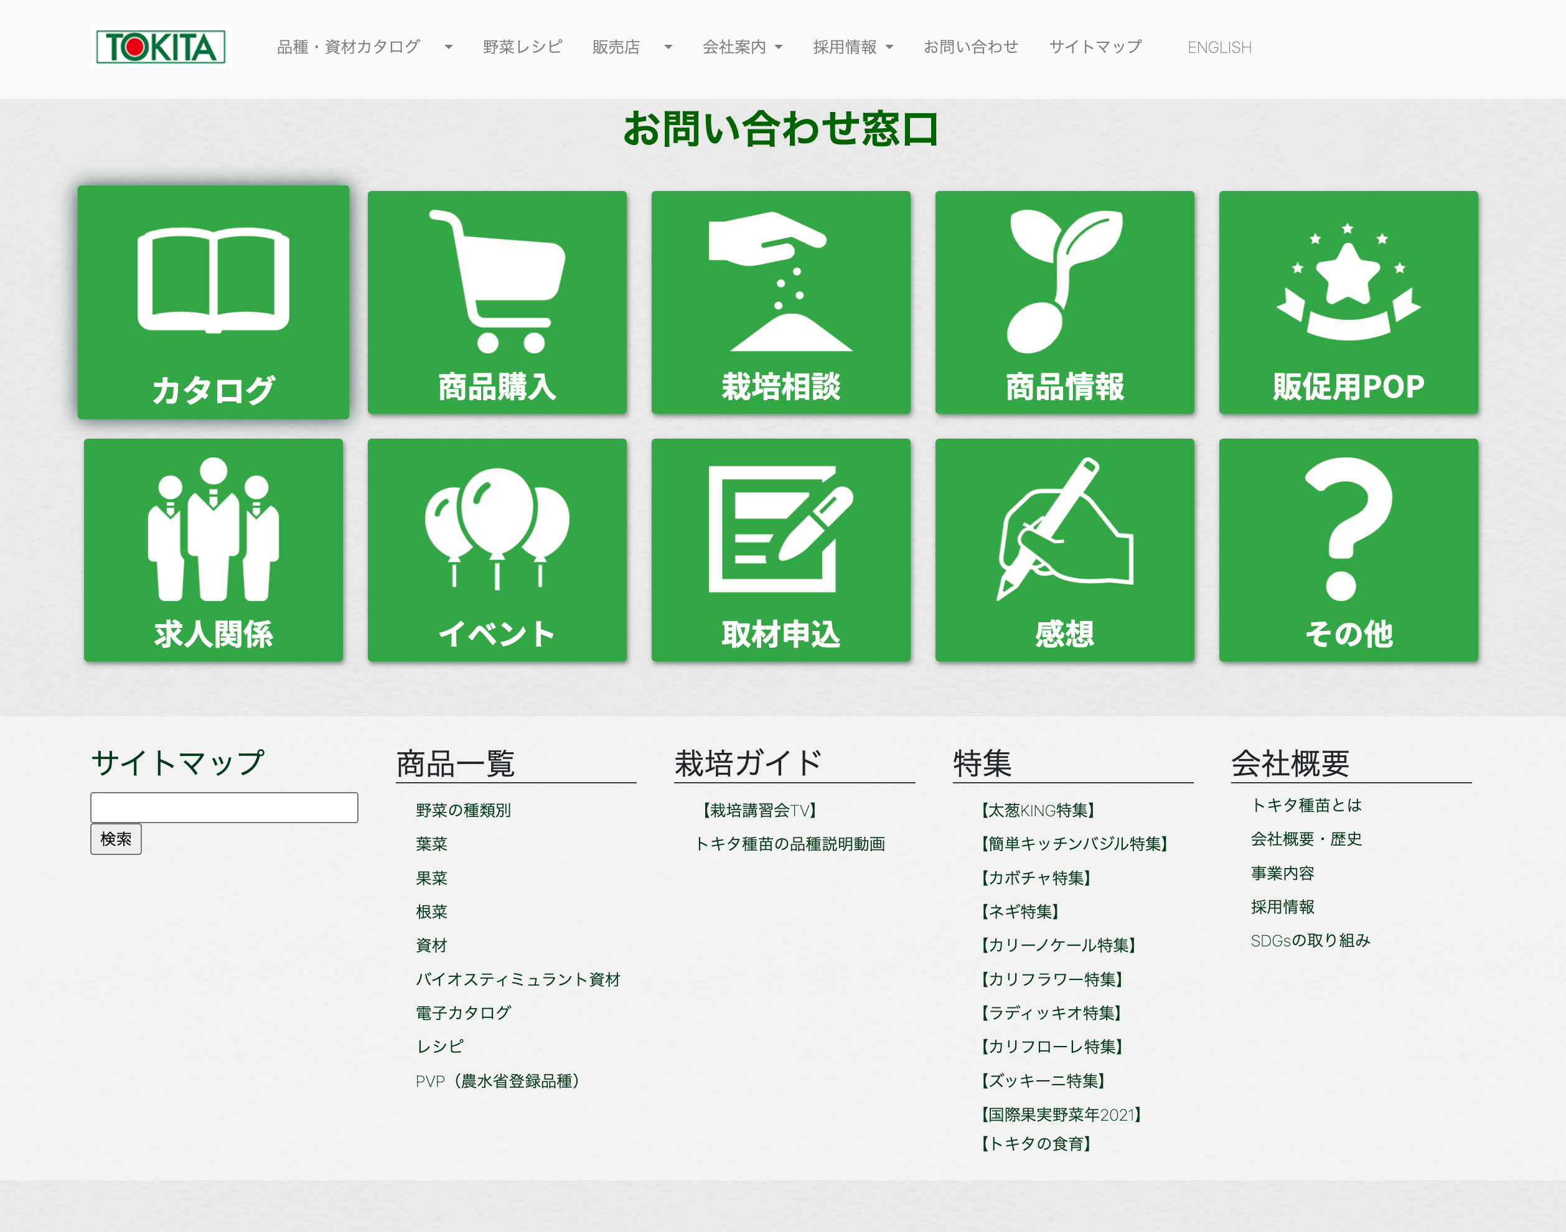Open the 【国際果実野菜年2021】 link
This screenshot has width=1566, height=1232.
(1061, 1114)
